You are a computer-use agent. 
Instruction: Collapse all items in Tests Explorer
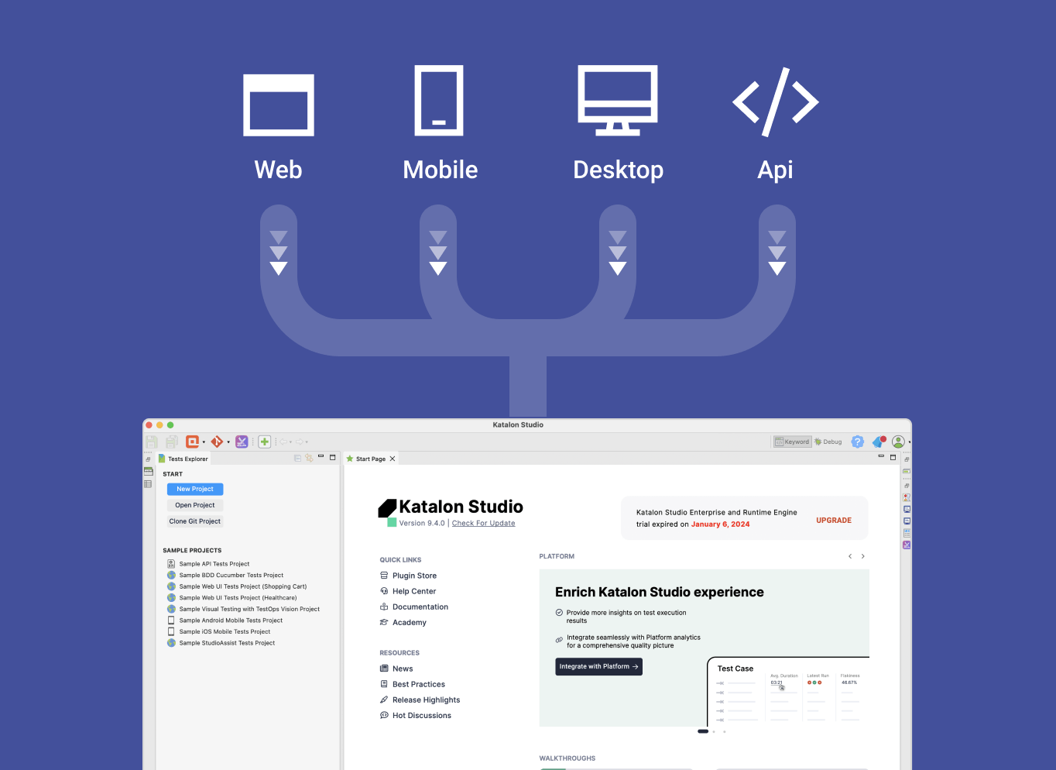point(297,458)
